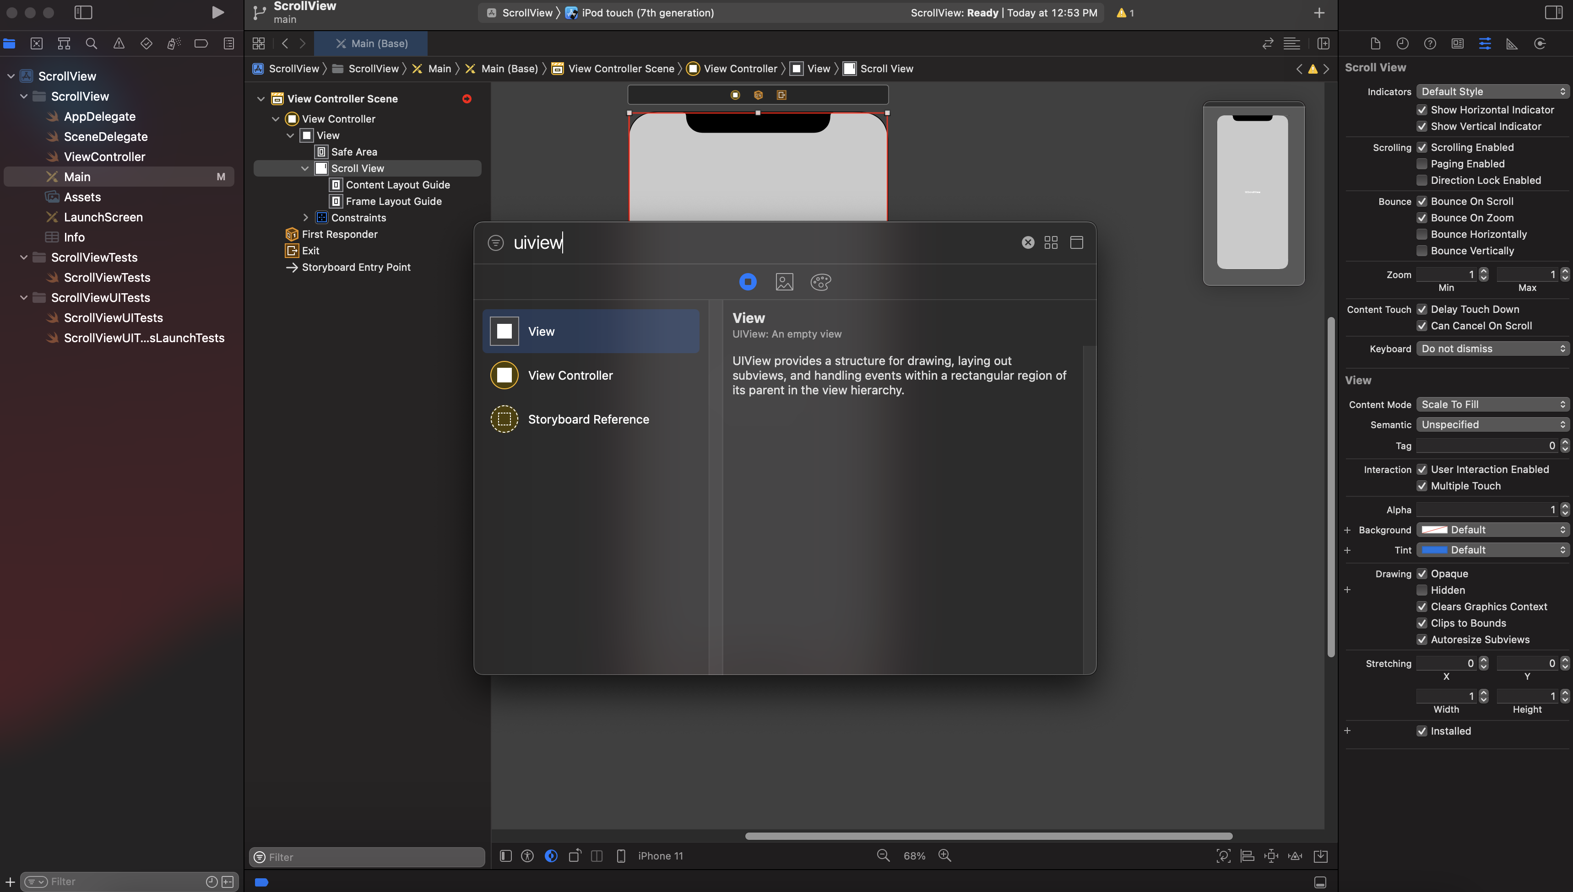Click the red error indicator in the outline

click(x=466, y=99)
